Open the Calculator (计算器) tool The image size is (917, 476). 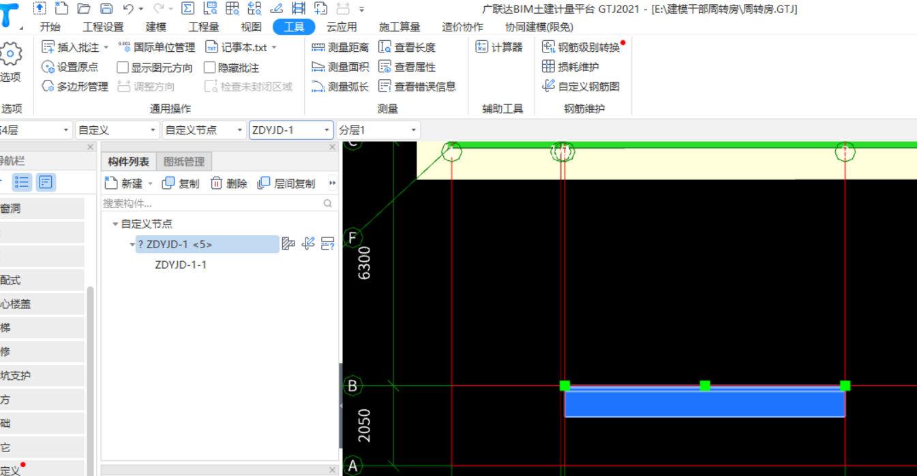500,48
